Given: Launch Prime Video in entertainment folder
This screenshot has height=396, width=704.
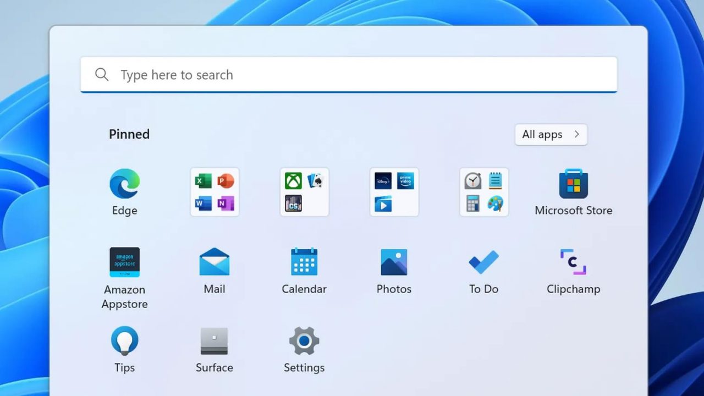Looking at the screenshot, I should click(x=405, y=180).
